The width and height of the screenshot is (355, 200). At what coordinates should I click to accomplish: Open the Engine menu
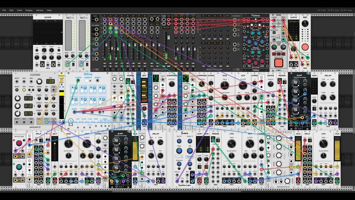29,10
